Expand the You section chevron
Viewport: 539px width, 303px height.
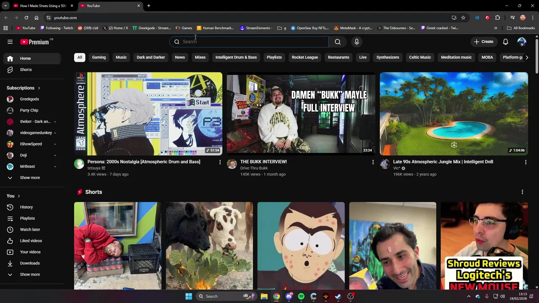(x=19, y=196)
